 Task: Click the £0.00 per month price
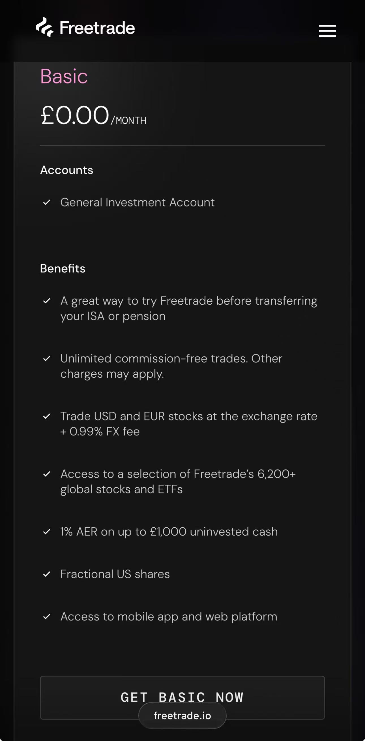(93, 115)
